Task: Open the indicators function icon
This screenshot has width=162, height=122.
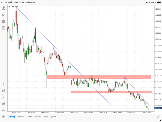Action: tap(4, 97)
